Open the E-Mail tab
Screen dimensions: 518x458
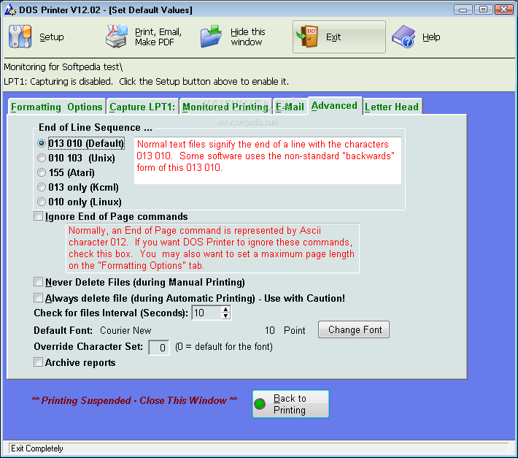tap(290, 107)
